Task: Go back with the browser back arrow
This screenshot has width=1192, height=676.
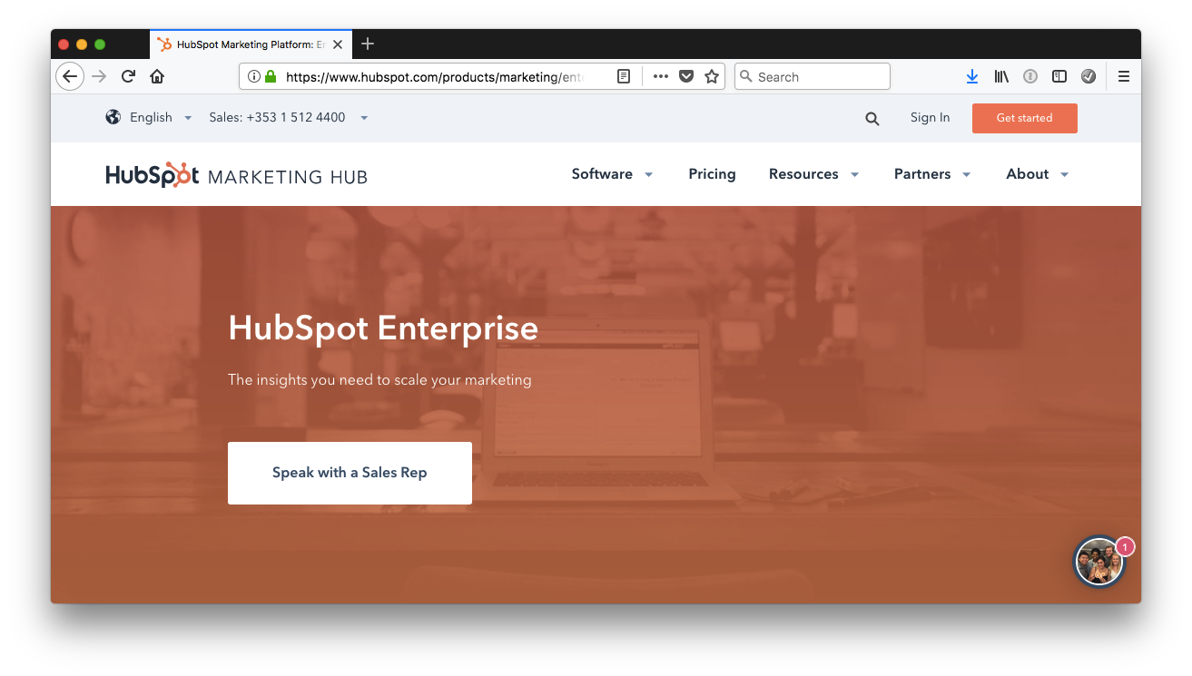Action: pyautogui.click(x=70, y=76)
